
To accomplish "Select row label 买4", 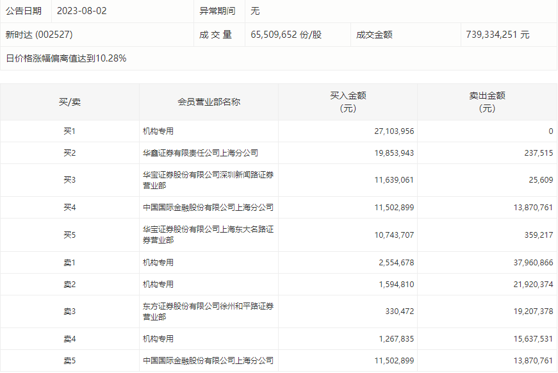I will coord(70,207).
